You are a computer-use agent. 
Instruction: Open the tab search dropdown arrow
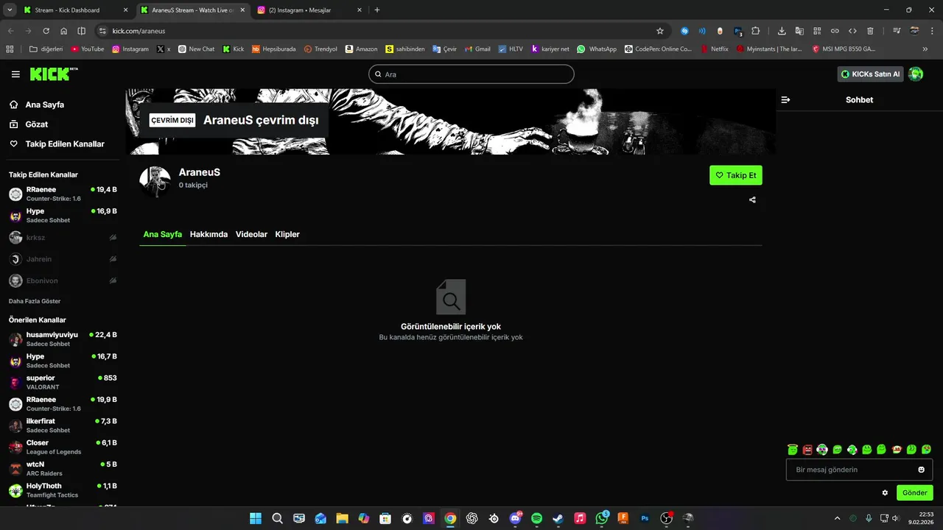pyautogui.click(x=10, y=10)
